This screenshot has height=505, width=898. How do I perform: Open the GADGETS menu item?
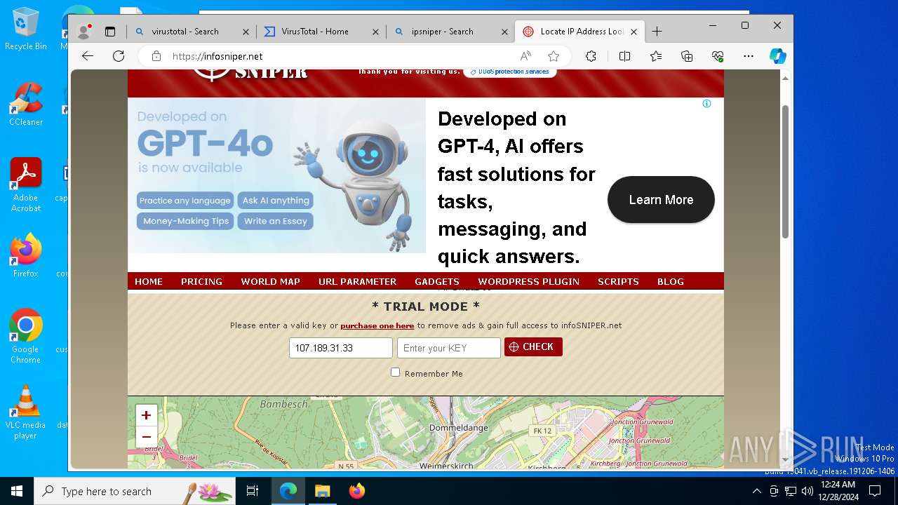[437, 281]
